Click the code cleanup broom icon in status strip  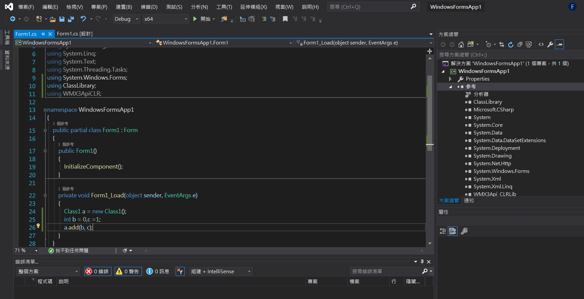pyautogui.click(x=125, y=251)
